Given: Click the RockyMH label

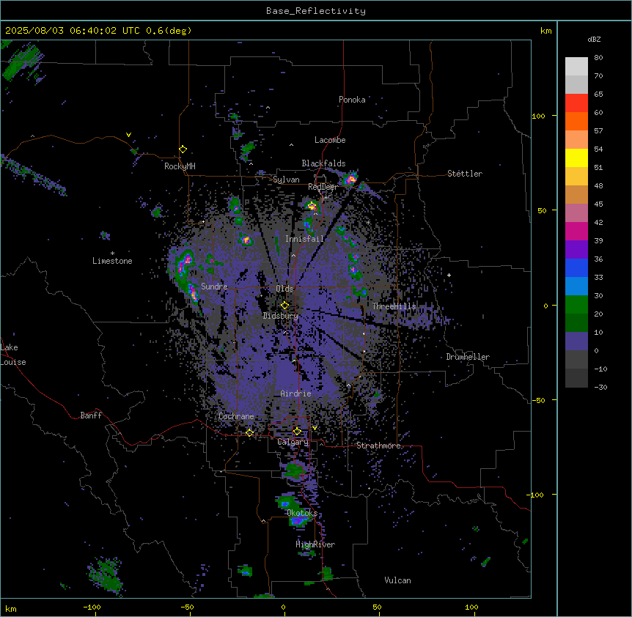Looking at the screenshot, I should (x=180, y=166).
